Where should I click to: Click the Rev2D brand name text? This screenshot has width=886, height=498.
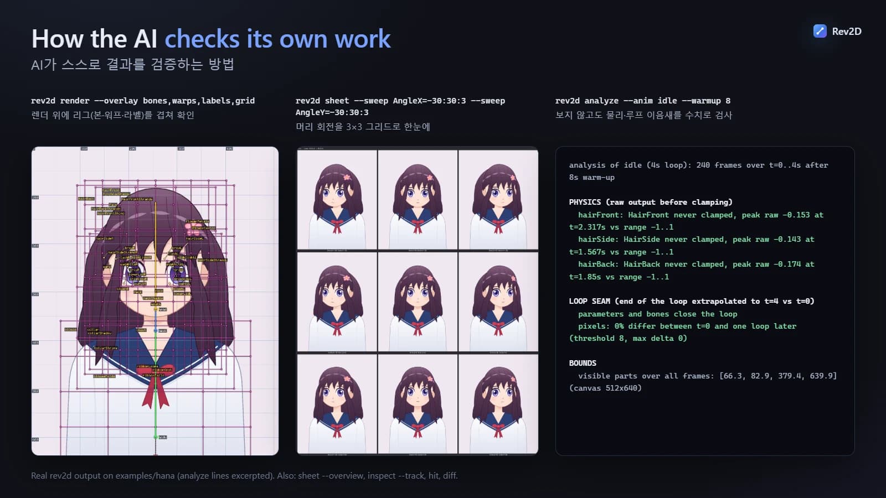coord(847,32)
